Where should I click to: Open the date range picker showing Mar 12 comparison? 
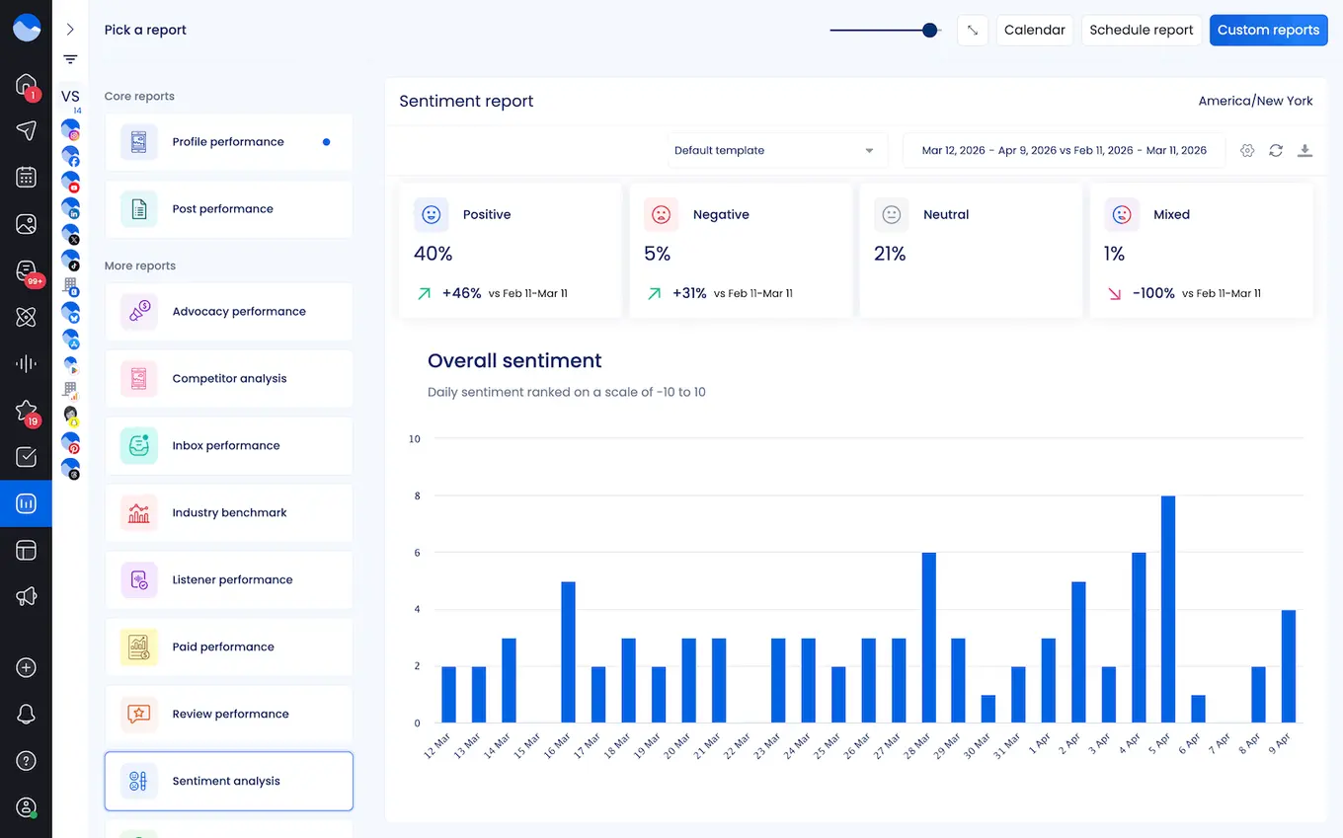pyautogui.click(x=1064, y=150)
